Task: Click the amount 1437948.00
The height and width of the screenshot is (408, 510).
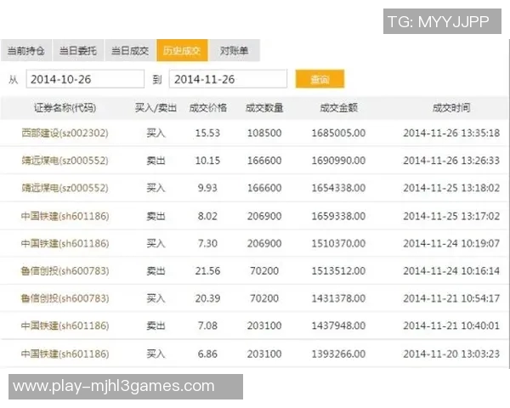Action: (338, 326)
